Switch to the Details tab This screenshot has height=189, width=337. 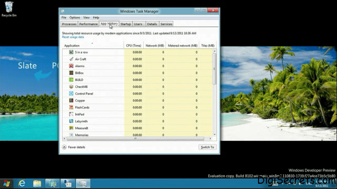pos(152,24)
